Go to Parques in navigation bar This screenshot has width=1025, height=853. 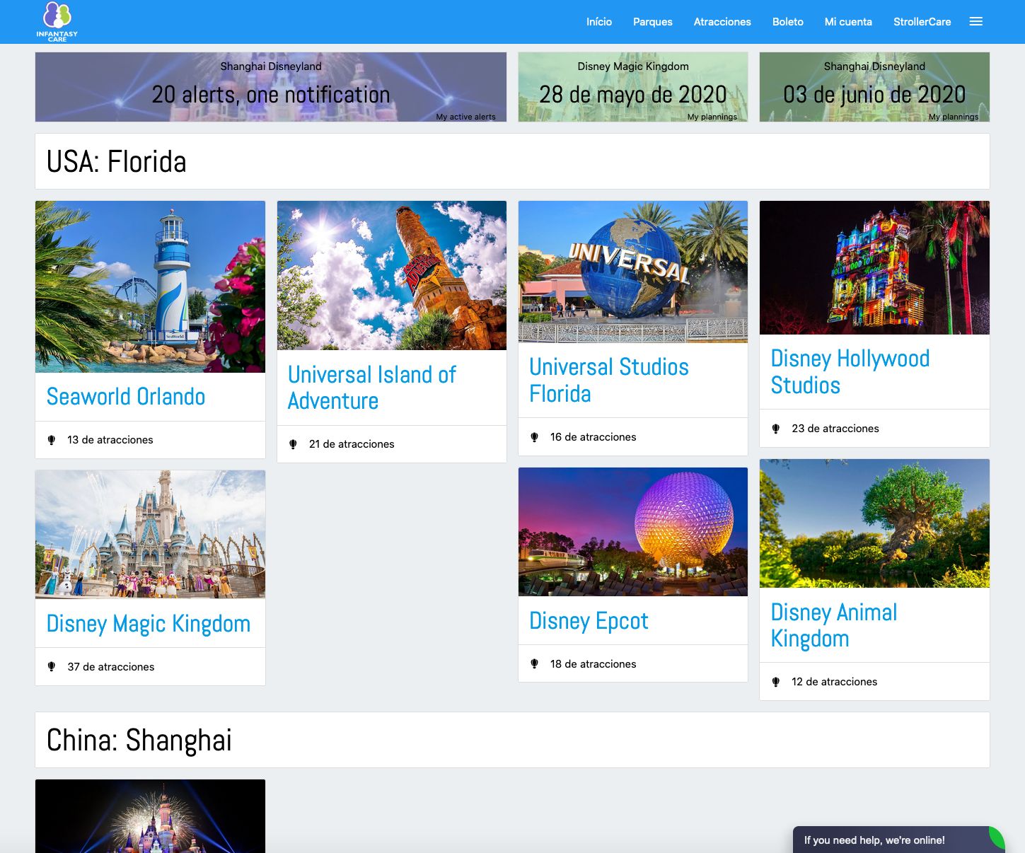click(x=652, y=22)
